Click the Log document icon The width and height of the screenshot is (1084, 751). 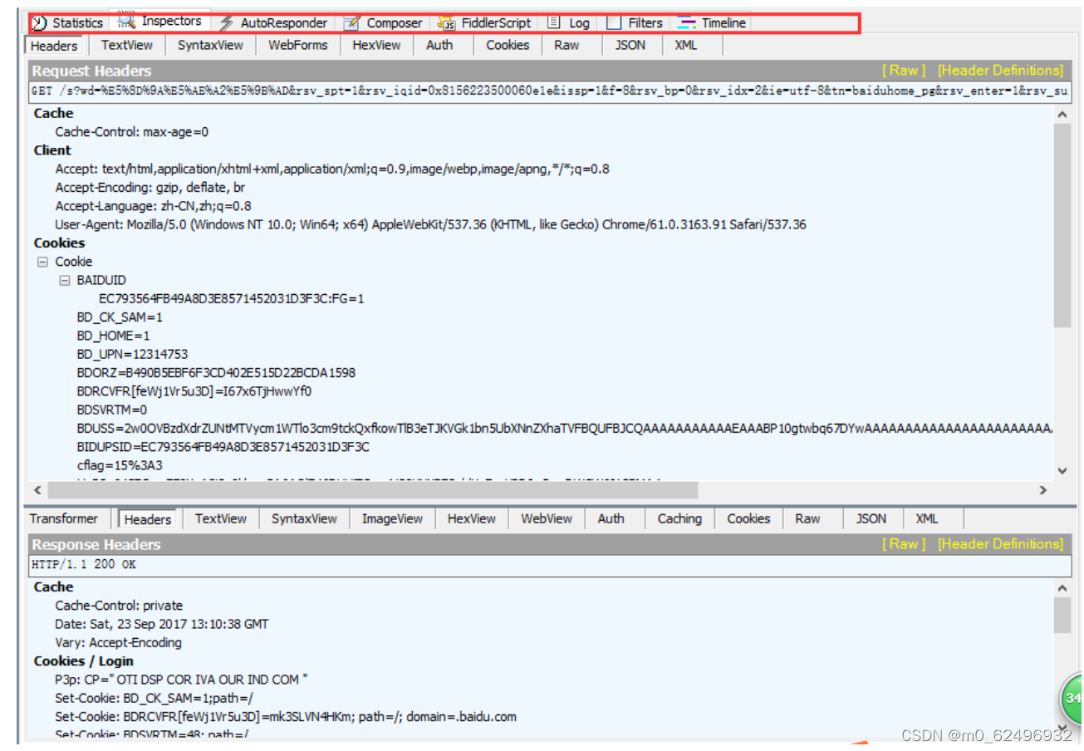pyautogui.click(x=554, y=23)
